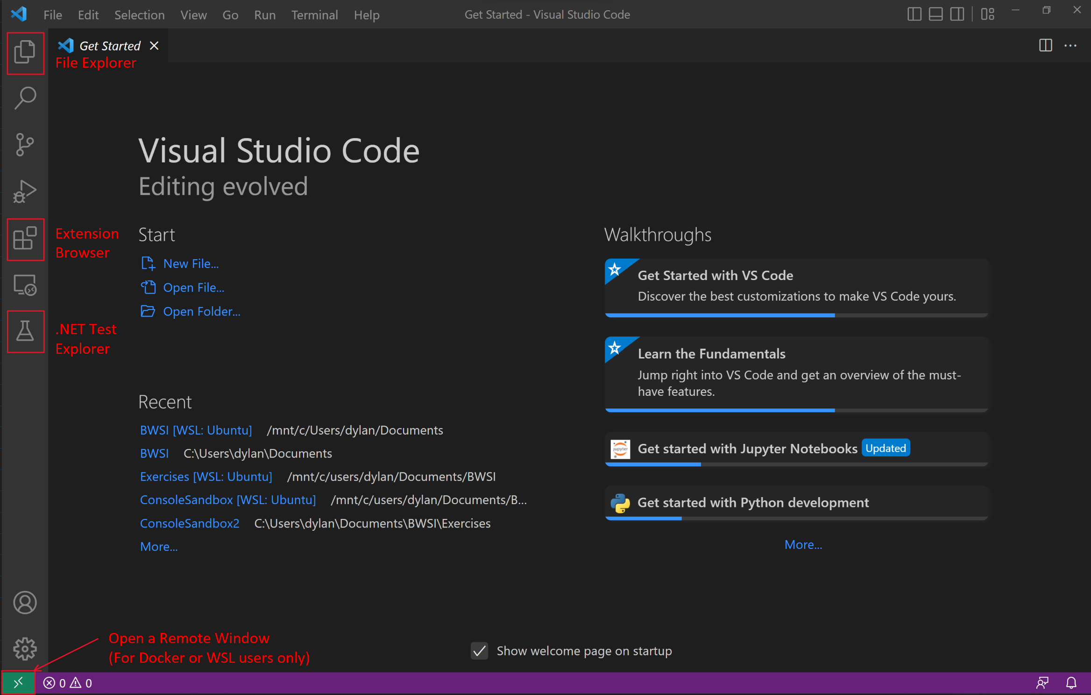Viewport: 1091px width, 695px height.
Task: Close the Get Started tab
Action: pos(154,46)
